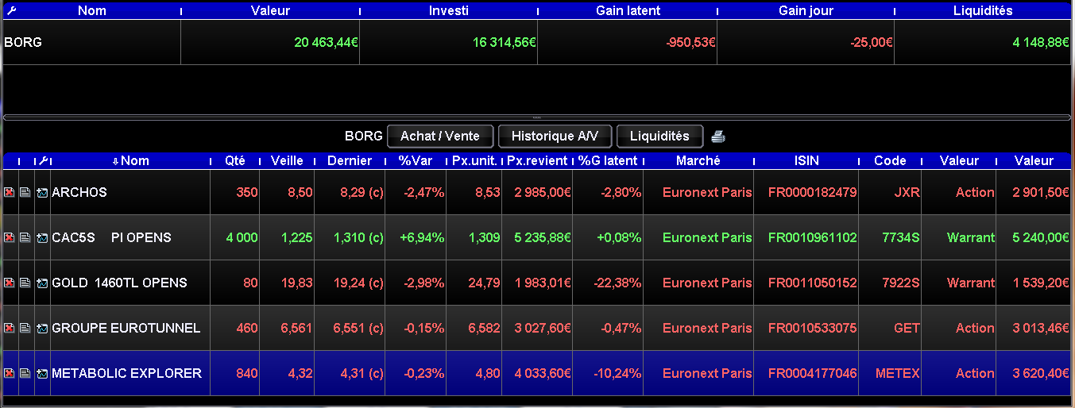Open the document icon for CAC5S PI OPENS
Image resolution: width=1075 pixels, height=408 pixels.
[25, 238]
